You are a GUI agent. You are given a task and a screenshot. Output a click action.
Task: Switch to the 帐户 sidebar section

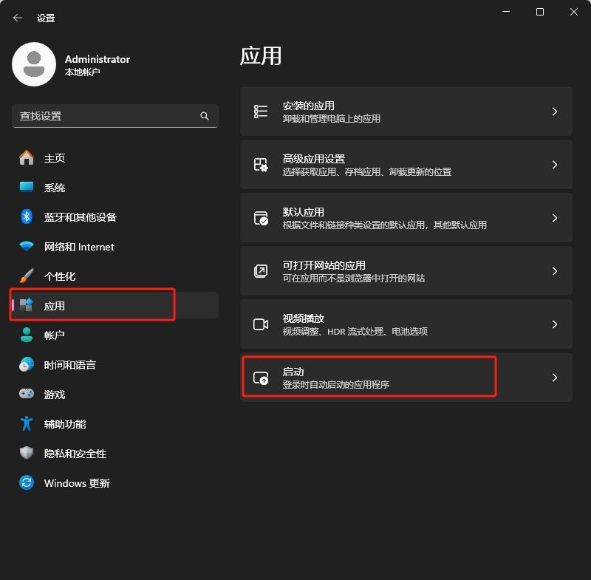pyautogui.click(x=55, y=335)
